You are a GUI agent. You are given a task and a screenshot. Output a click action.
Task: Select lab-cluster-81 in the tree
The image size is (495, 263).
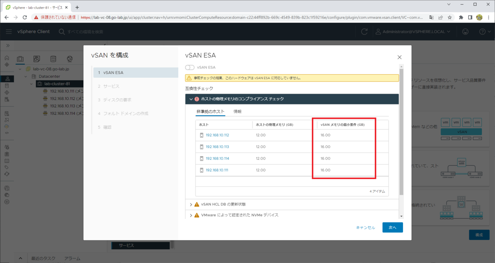point(57,84)
